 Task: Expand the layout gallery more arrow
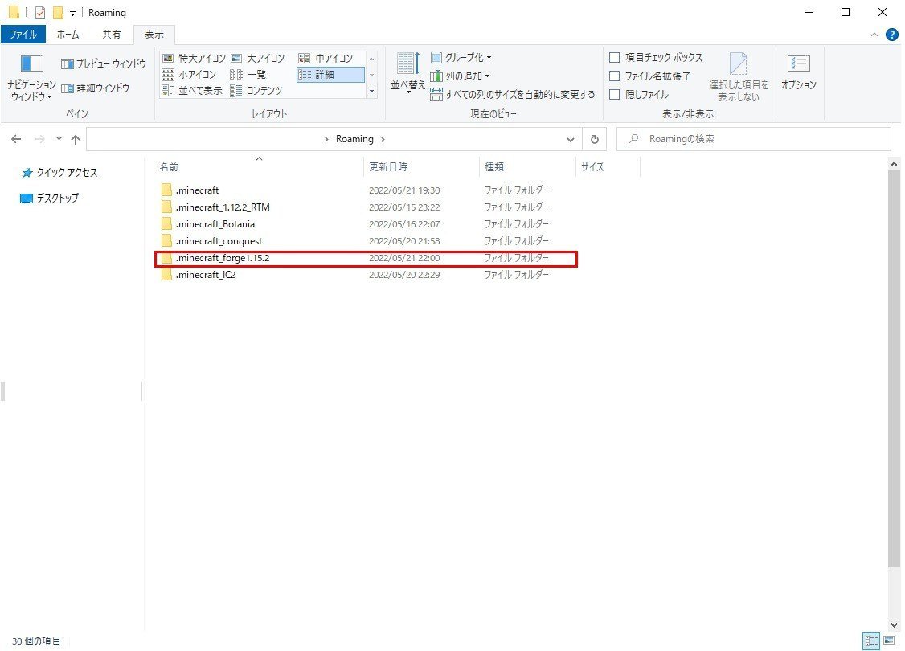coord(371,91)
